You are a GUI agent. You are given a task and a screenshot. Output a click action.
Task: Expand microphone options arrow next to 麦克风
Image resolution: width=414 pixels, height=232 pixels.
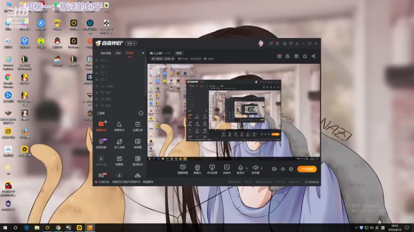[x=247, y=168]
